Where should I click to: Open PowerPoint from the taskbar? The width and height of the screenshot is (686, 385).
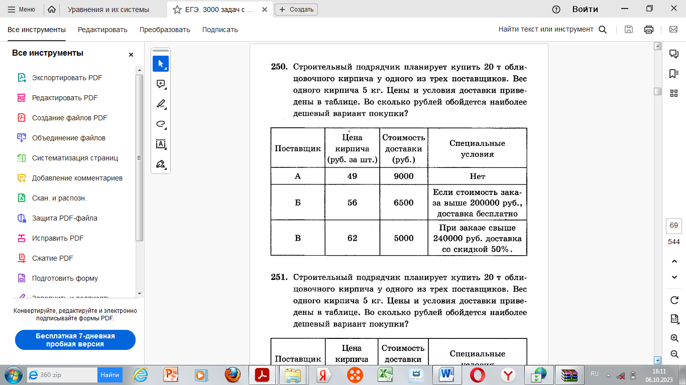point(171,374)
